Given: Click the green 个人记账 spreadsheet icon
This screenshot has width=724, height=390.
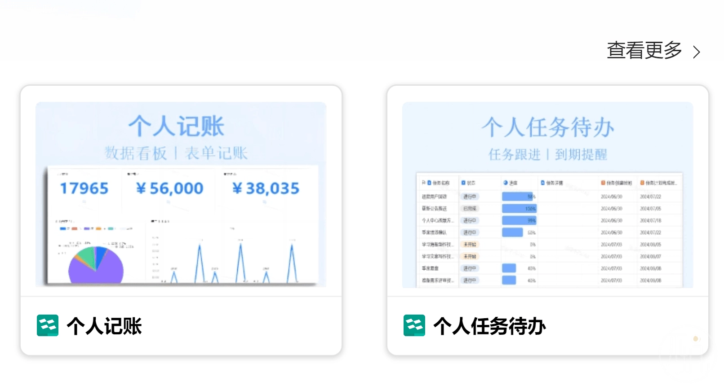Looking at the screenshot, I should (x=48, y=325).
